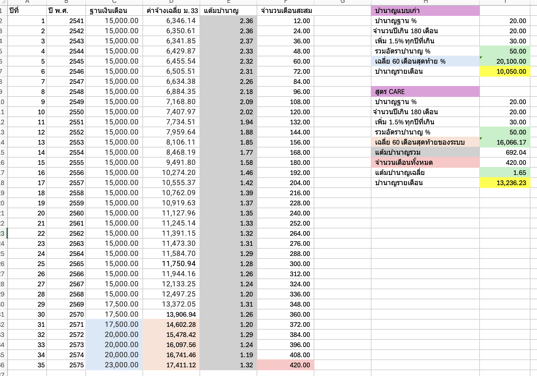This screenshot has height=376, width=537.
Task: Select the average wage cell 13,906.94
Action: [x=171, y=314]
